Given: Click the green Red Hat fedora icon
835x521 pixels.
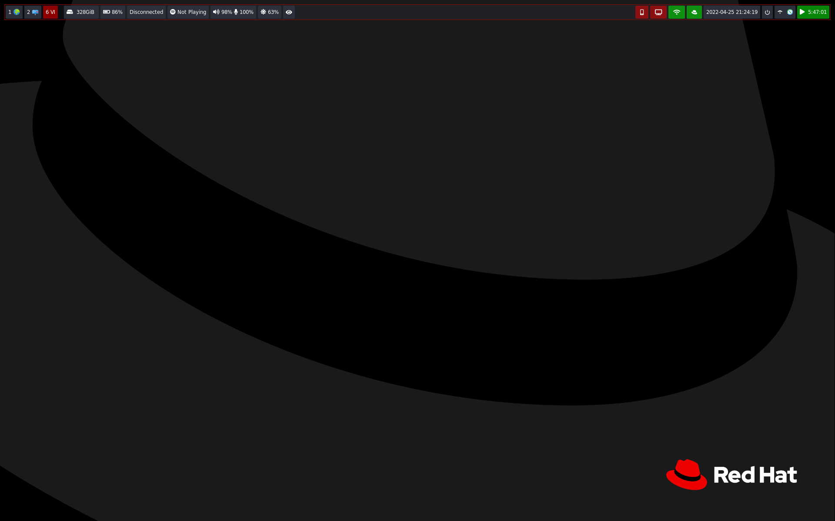Looking at the screenshot, I should coord(694,12).
